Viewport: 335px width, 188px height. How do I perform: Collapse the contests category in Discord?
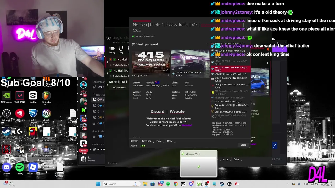(98, 144)
